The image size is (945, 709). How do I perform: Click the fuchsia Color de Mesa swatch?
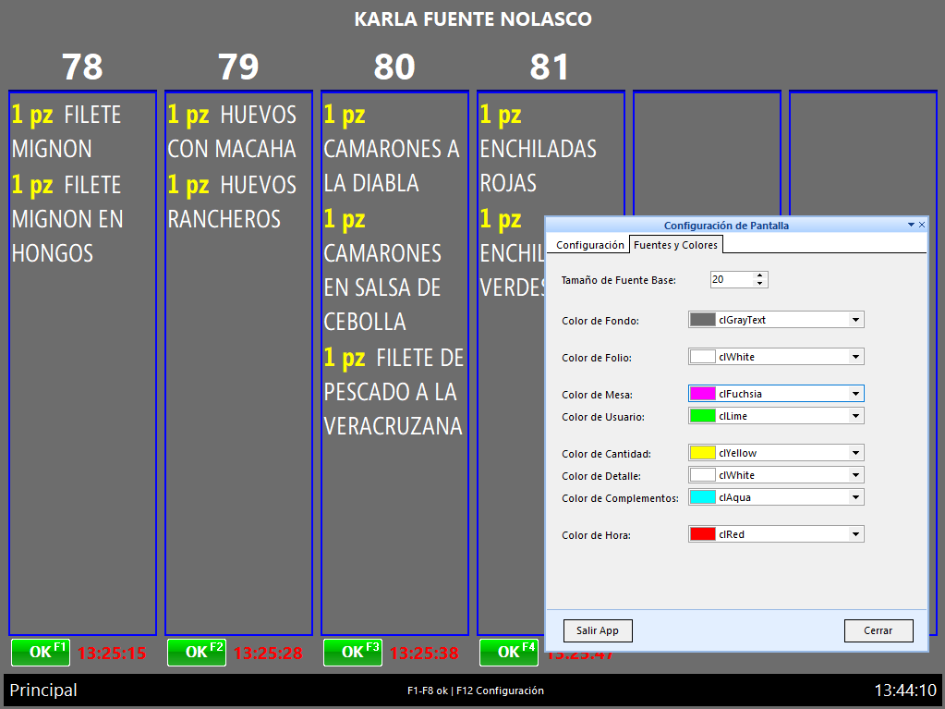703,394
